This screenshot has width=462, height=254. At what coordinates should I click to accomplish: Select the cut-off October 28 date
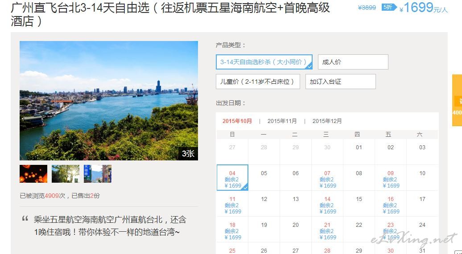(x=327, y=249)
